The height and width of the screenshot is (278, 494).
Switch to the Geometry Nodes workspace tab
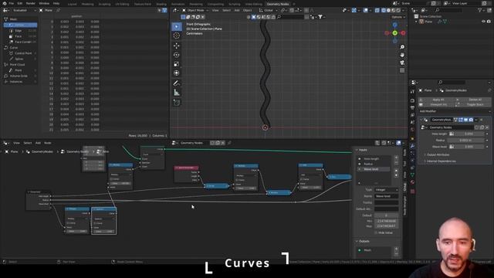[x=278, y=4]
